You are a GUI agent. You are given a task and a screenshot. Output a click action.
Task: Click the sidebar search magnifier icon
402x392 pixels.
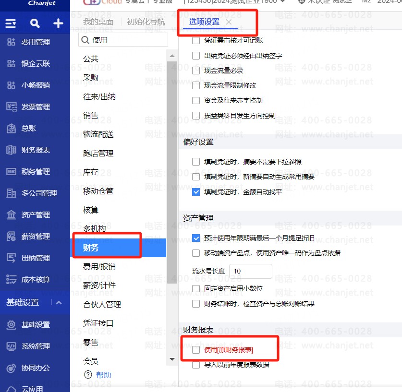click(35, 24)
